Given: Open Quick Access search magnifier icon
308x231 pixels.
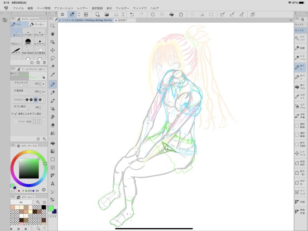Looking at the screenshot, I should point(303,19).
